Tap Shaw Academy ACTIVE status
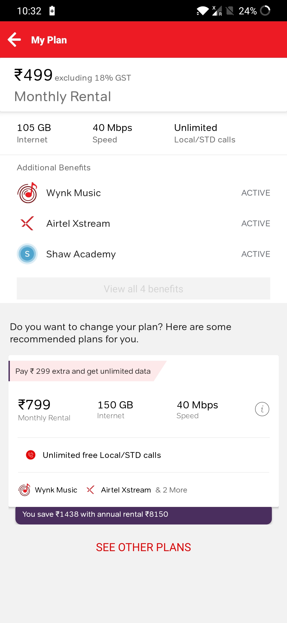The height and width of the screenshot is (623, 287). coord(256,254)
